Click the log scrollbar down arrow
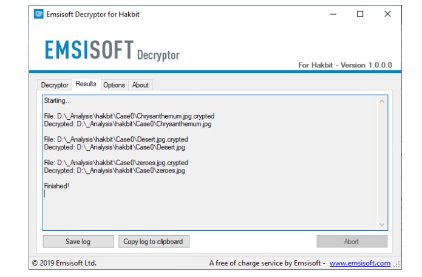 point(382,225)
